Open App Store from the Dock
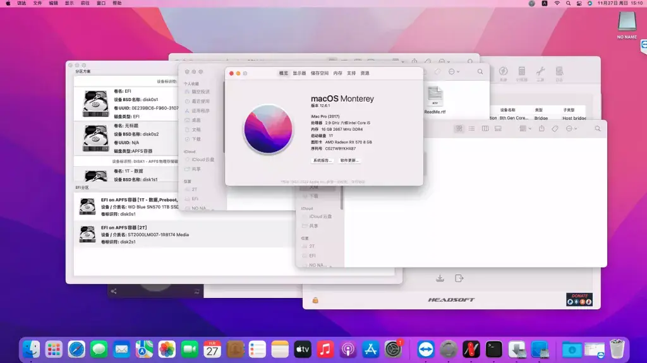This screenshot has height=363, width=647. click(x=370, y=349)
